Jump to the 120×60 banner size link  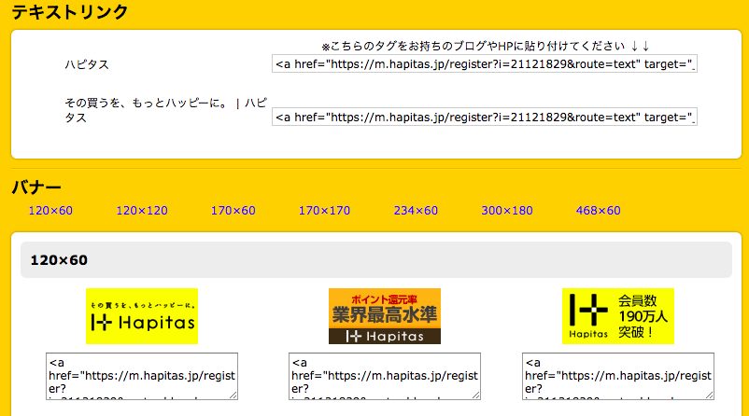(50, 211)
